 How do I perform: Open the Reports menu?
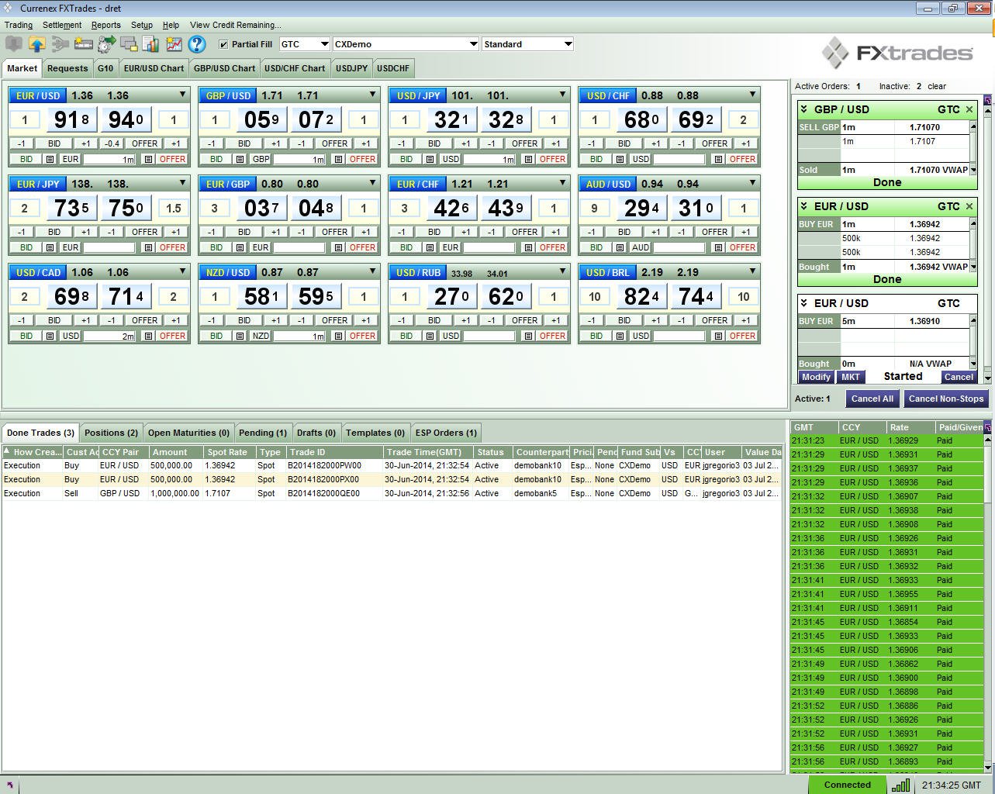point(105,25)
